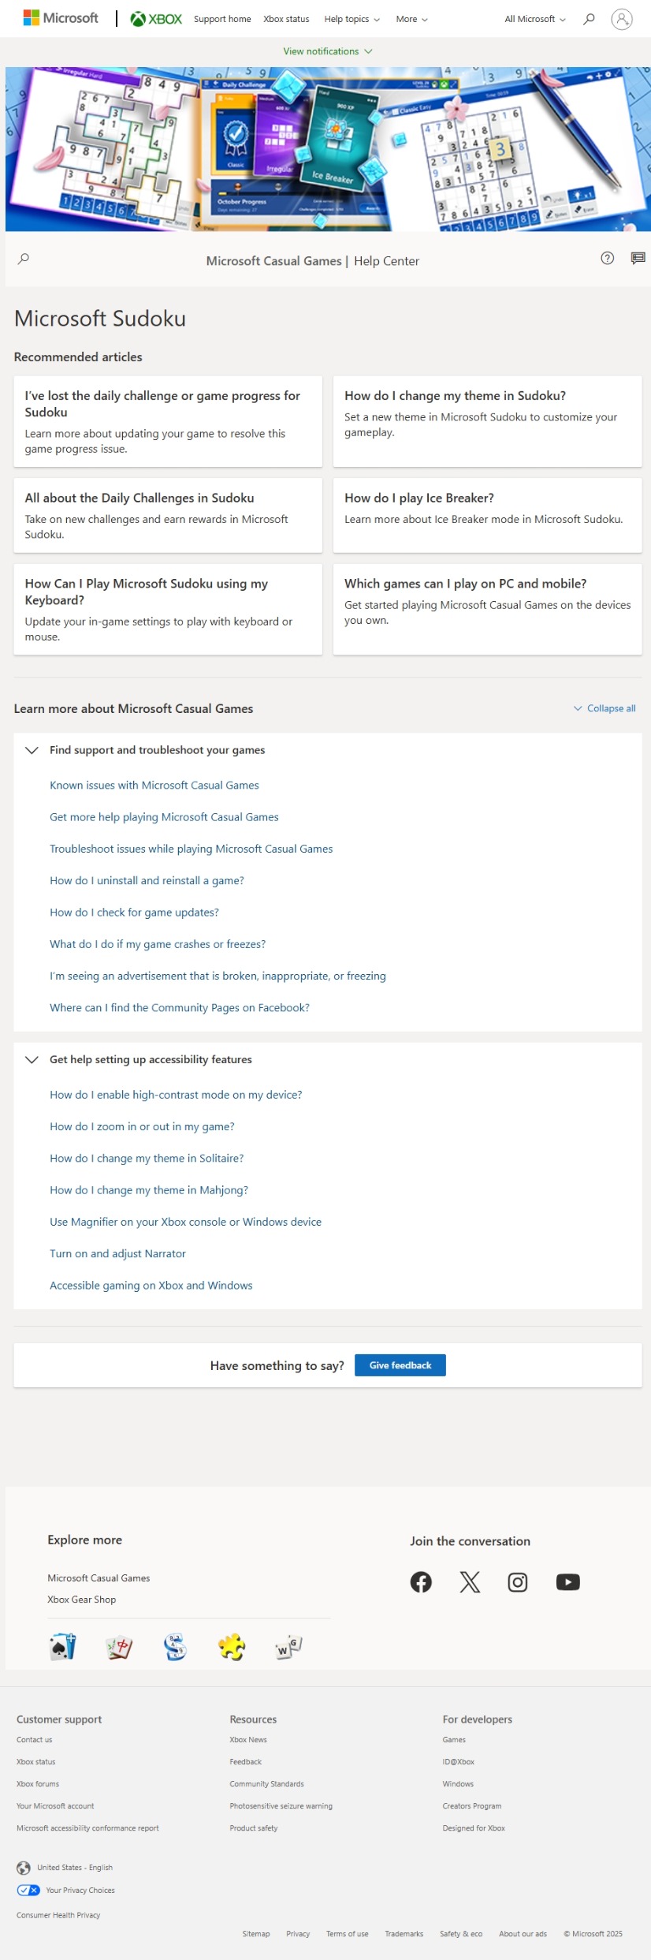Open the X social icon
Viewport: 651px width, 1960px height.
470,1581
